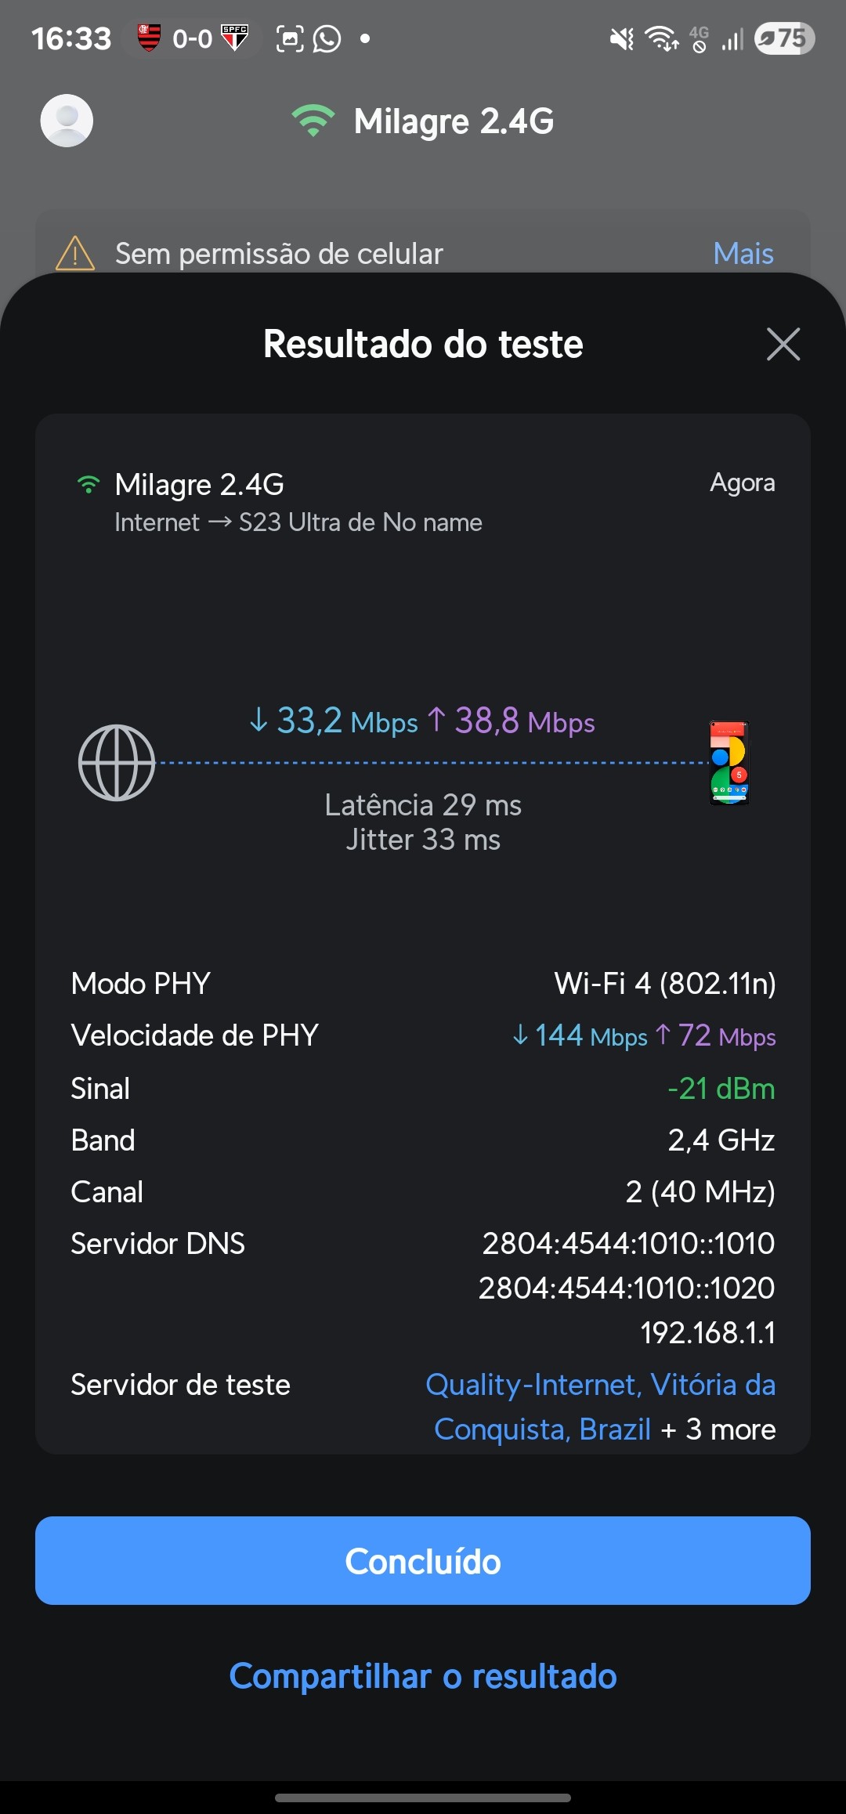The width and height of the screenshot is (846, 1814).
Task: Open the profile avatar icon
Action: [67, 121]
